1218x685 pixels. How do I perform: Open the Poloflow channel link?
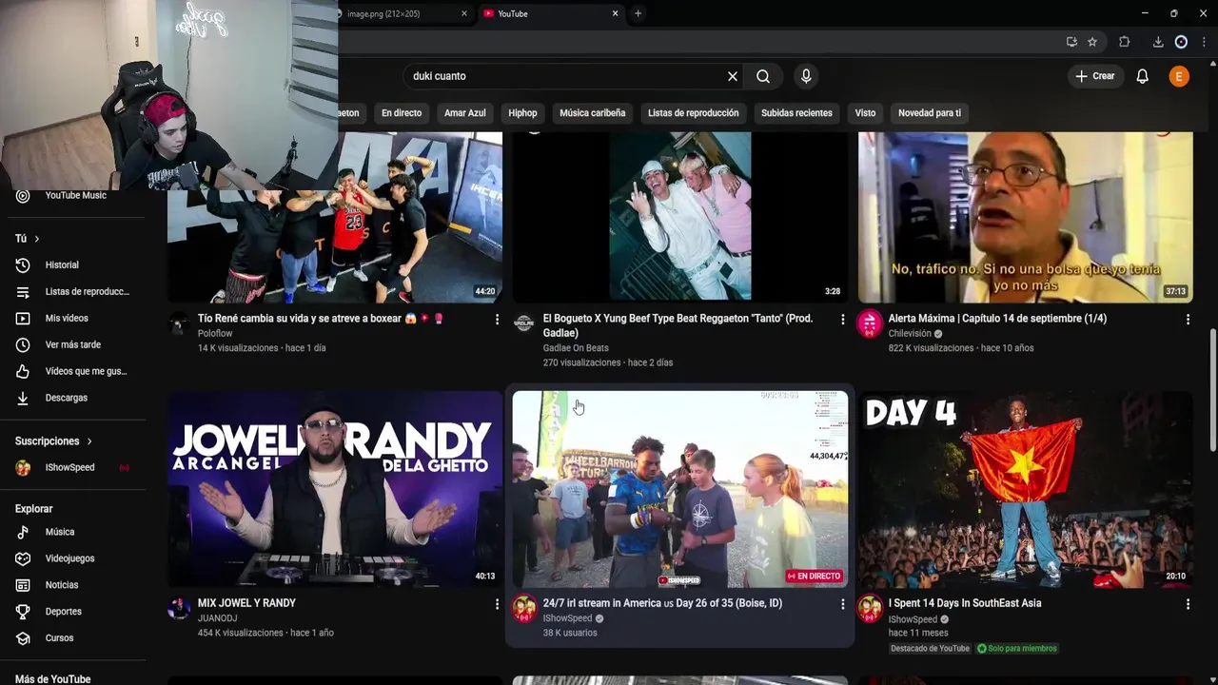(215, 333)
